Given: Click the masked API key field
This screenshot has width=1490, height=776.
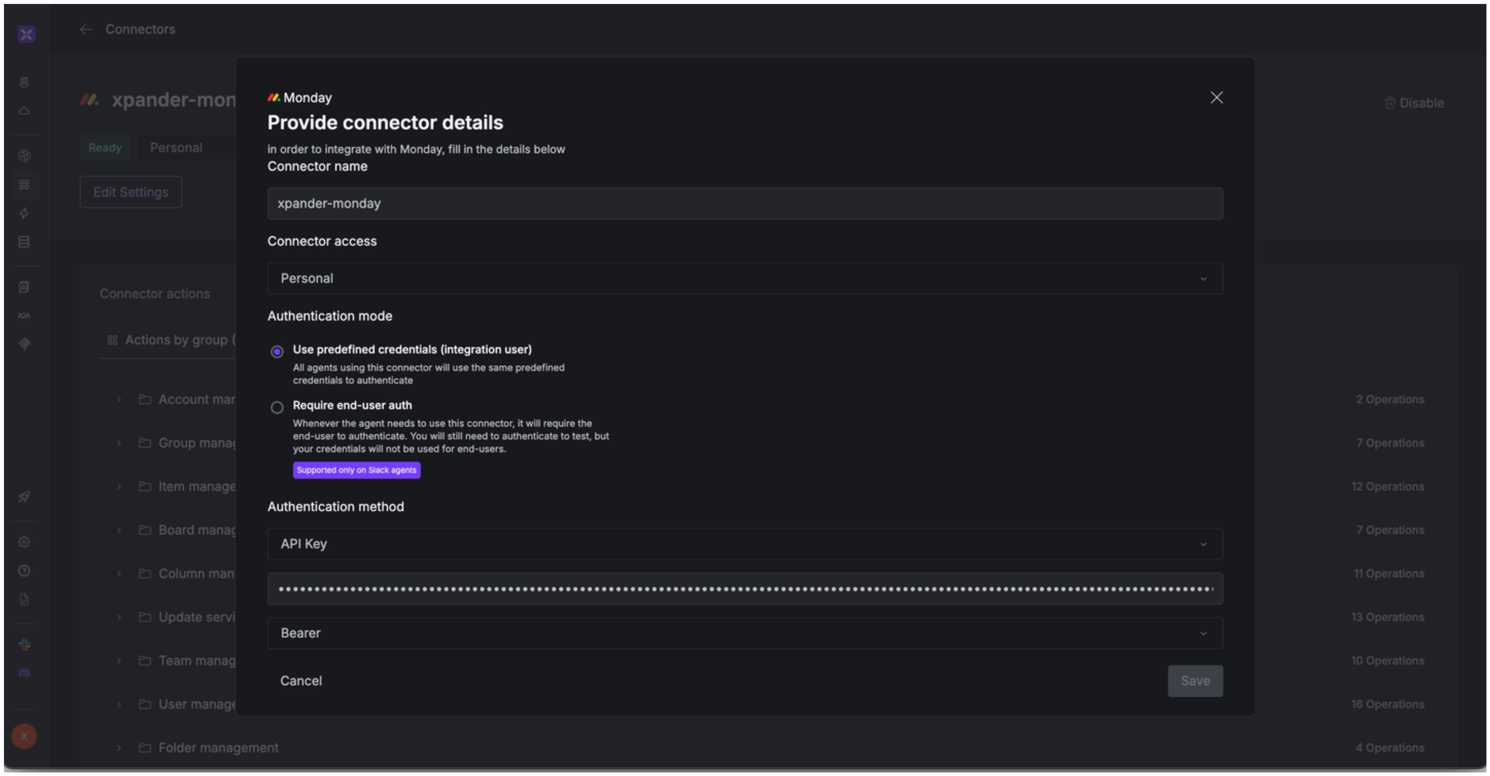Looking at the screenshot, I should [745, 589].
